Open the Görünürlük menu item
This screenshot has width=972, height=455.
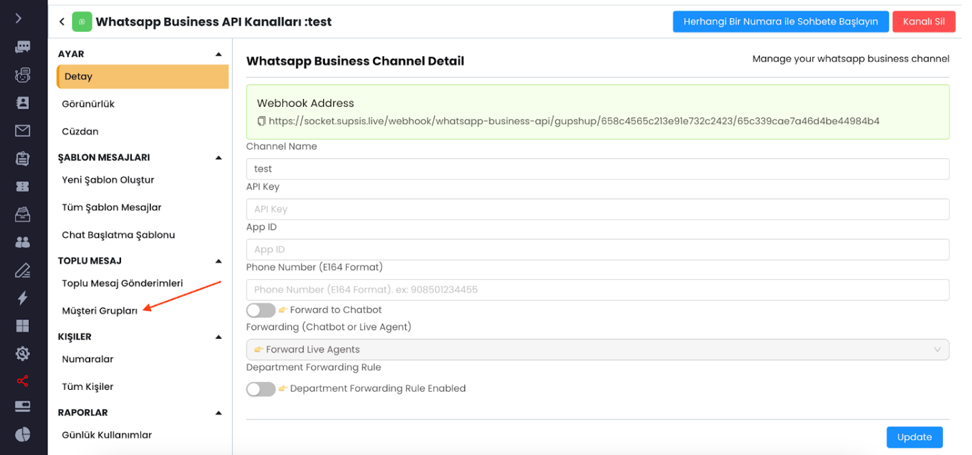88,104
